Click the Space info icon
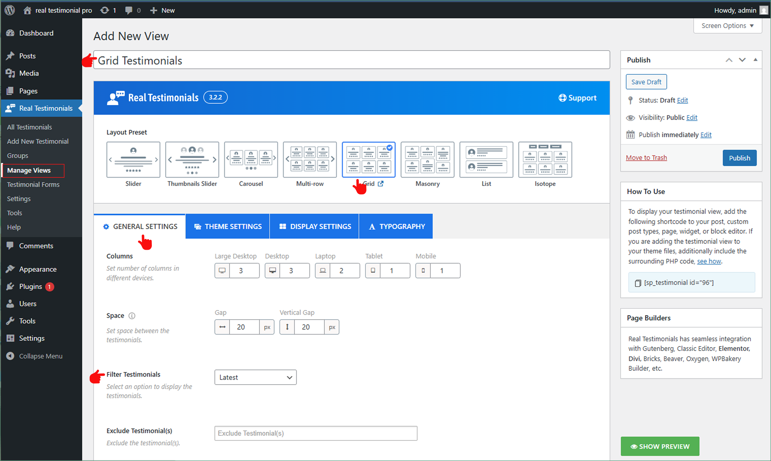771x461 pixels. (x=132, y=315)
